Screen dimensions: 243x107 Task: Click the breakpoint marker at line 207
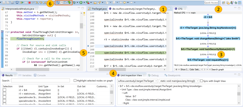(x=88, y=46)
